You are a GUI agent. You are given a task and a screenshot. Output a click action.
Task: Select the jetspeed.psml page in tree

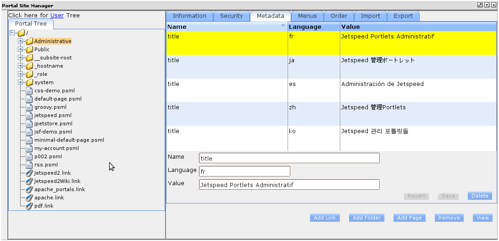point(53,116)
